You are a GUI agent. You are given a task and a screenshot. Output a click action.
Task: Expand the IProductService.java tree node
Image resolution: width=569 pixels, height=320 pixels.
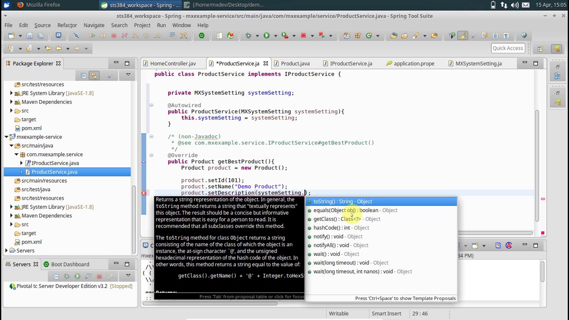(x=21, y=163)
